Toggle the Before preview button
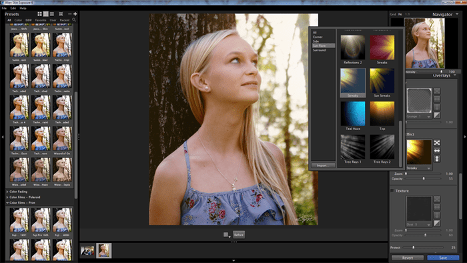Viewport: 467px width, 263px height. click(239, 235)
